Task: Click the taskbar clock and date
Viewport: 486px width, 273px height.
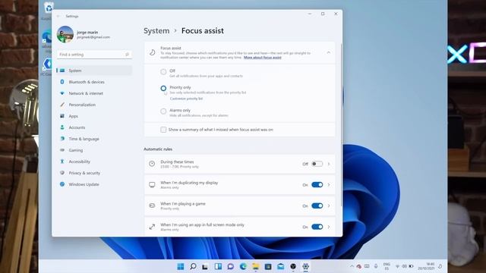Action: pos(426,266)
